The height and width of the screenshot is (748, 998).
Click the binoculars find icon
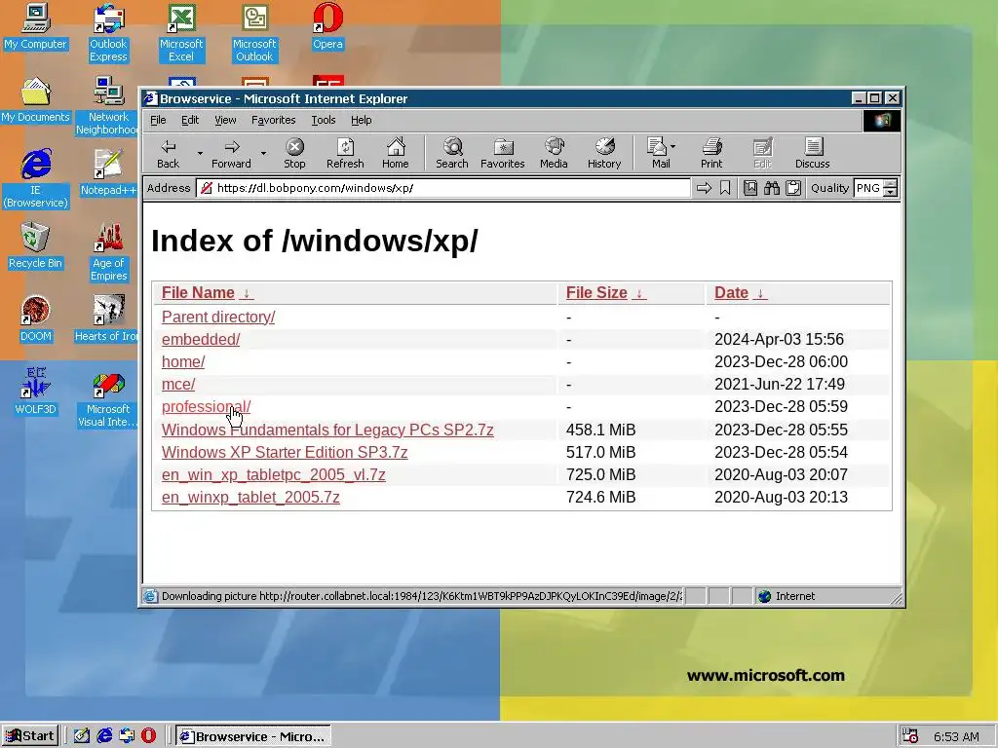coord(772,188)
